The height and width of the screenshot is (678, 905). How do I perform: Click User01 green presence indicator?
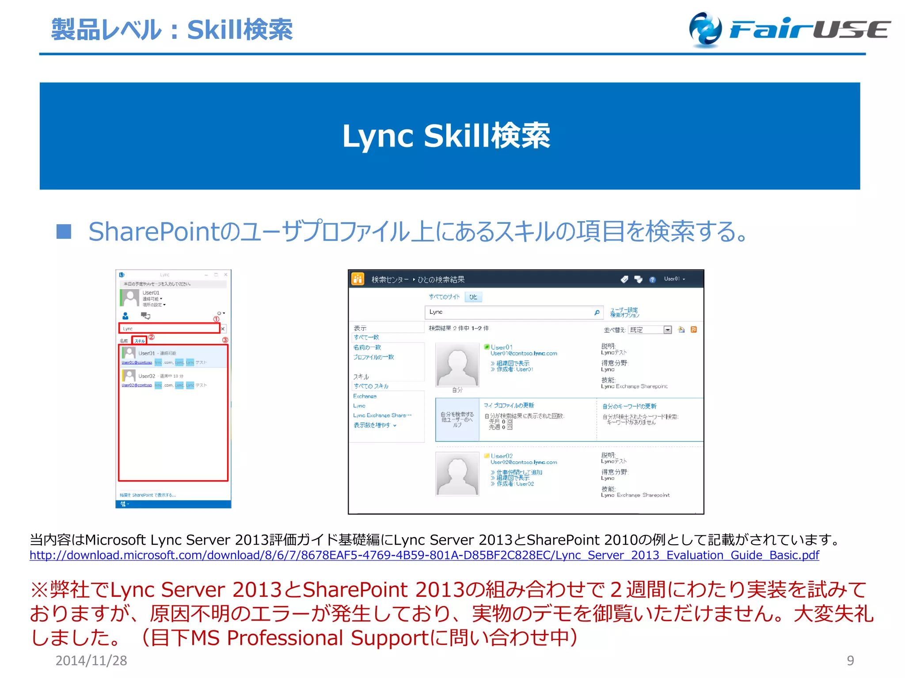pyautogui.click(x=487, y=347)
